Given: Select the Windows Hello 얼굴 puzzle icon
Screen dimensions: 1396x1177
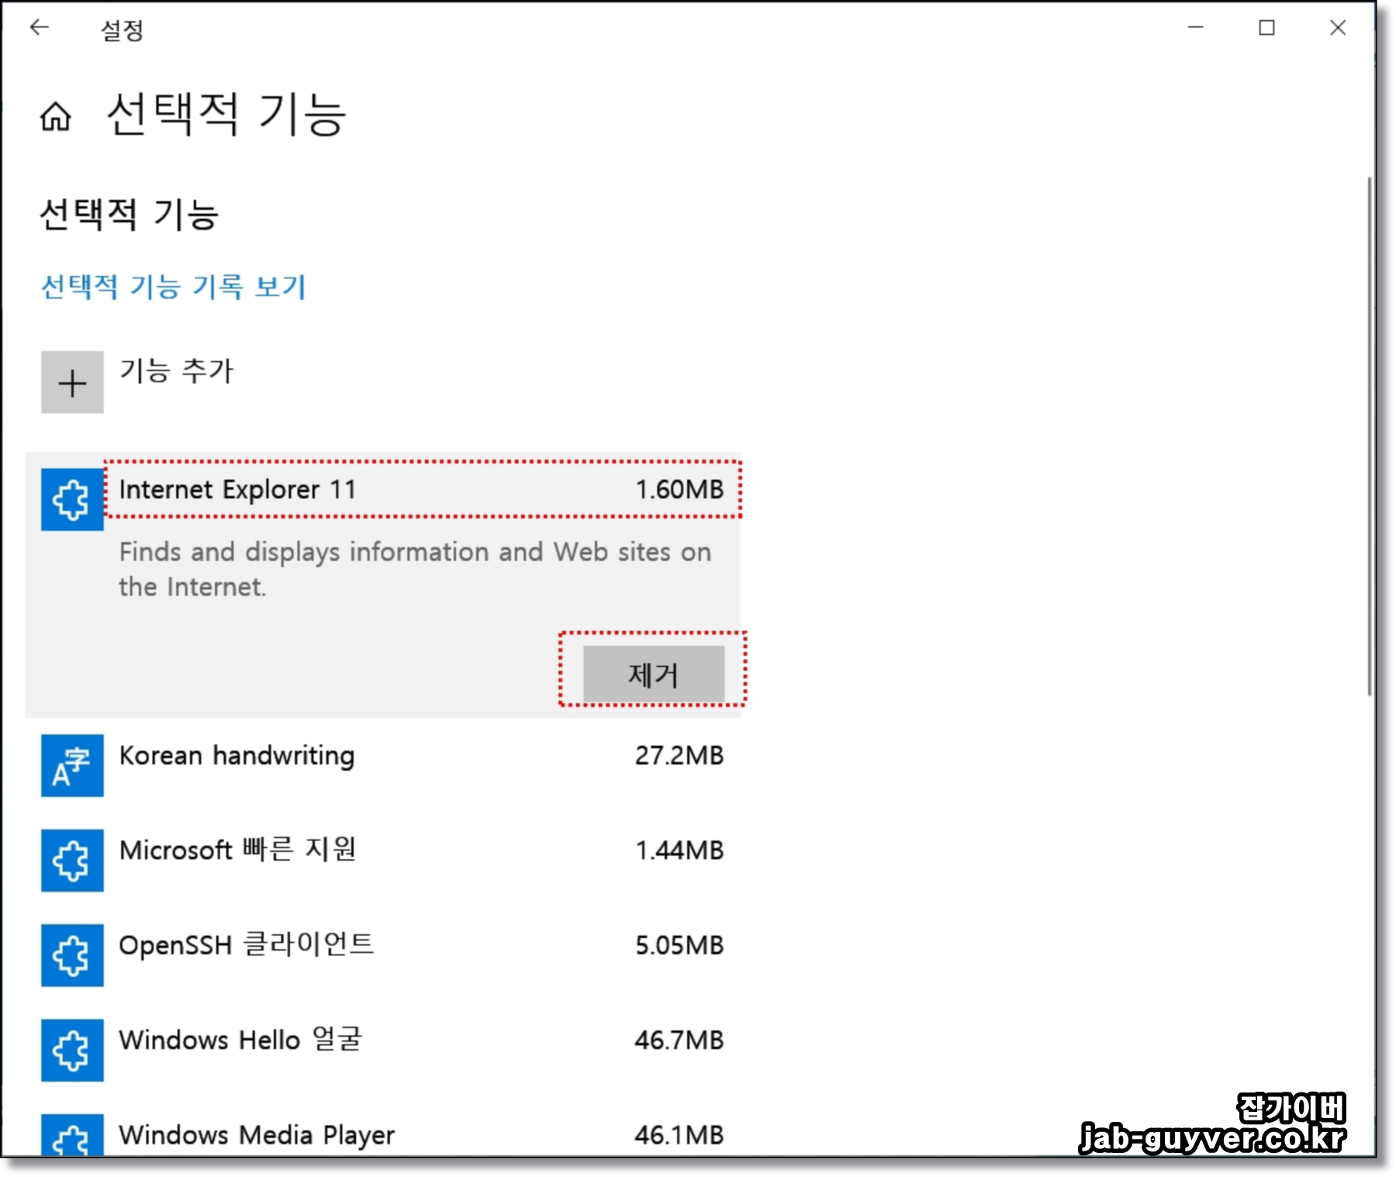Looking at the screenshot, I should [72, 1050].
